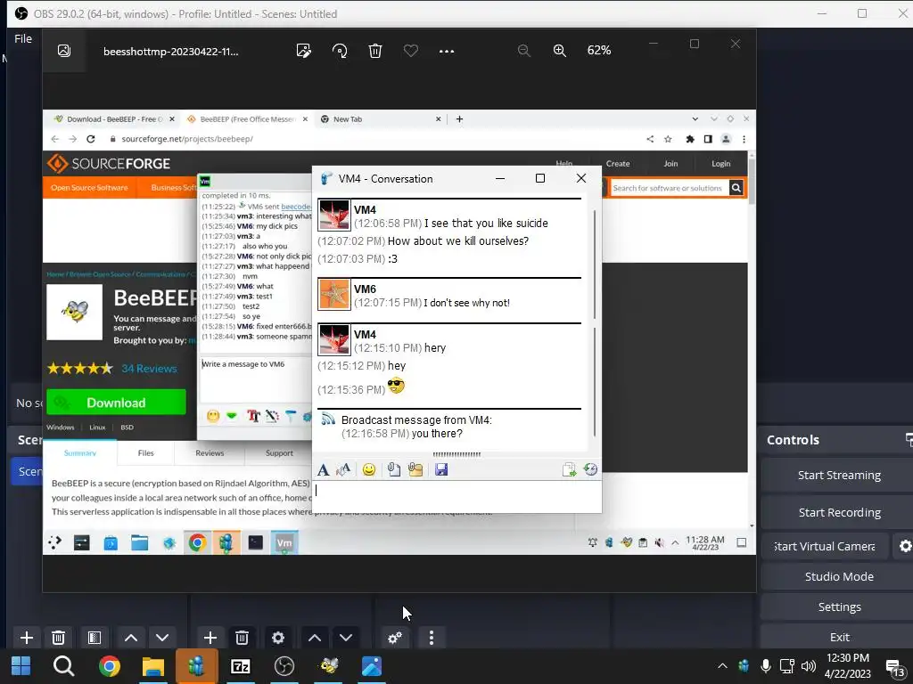Remove selected scene with the trash icon
Viewport: 913px width, 684px height.
click(x=58, y=638)
